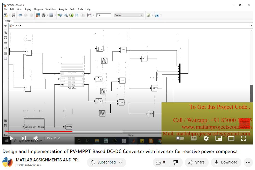Click the Fit to View icon in left palette
This screenshot has width=255, height=170.
coord(5,38)
